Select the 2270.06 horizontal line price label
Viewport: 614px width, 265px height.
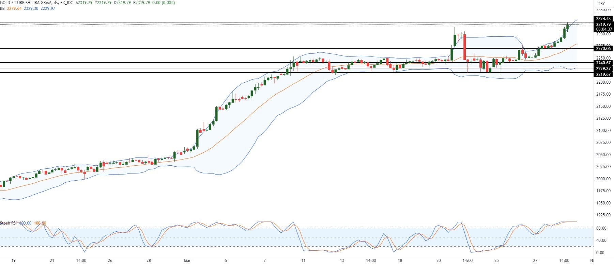603,49
